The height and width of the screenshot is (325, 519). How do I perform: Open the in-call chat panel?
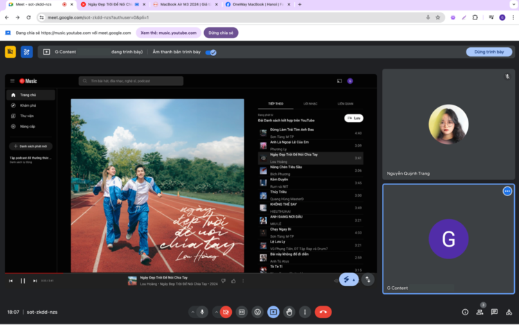pyautogui.click(x=494, y=312)
